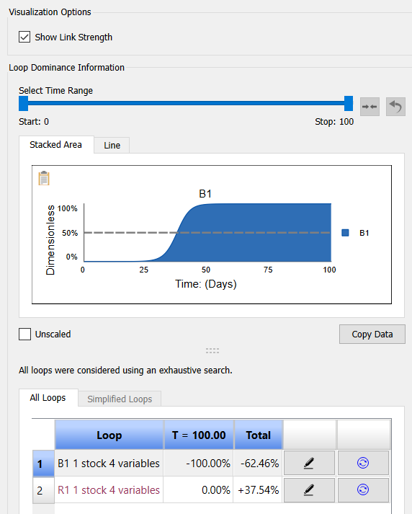The height and width of the screenshot is (514, 412).
Task: Click the R1 1 stock 4 variables row
Action: [109, 490]
